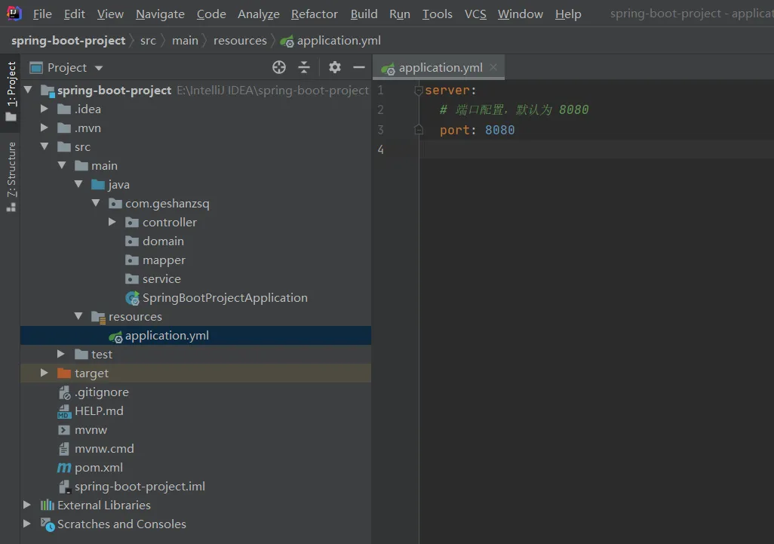Open the Refactor menu
Screen dimensions: 774x544
[315, 14]
